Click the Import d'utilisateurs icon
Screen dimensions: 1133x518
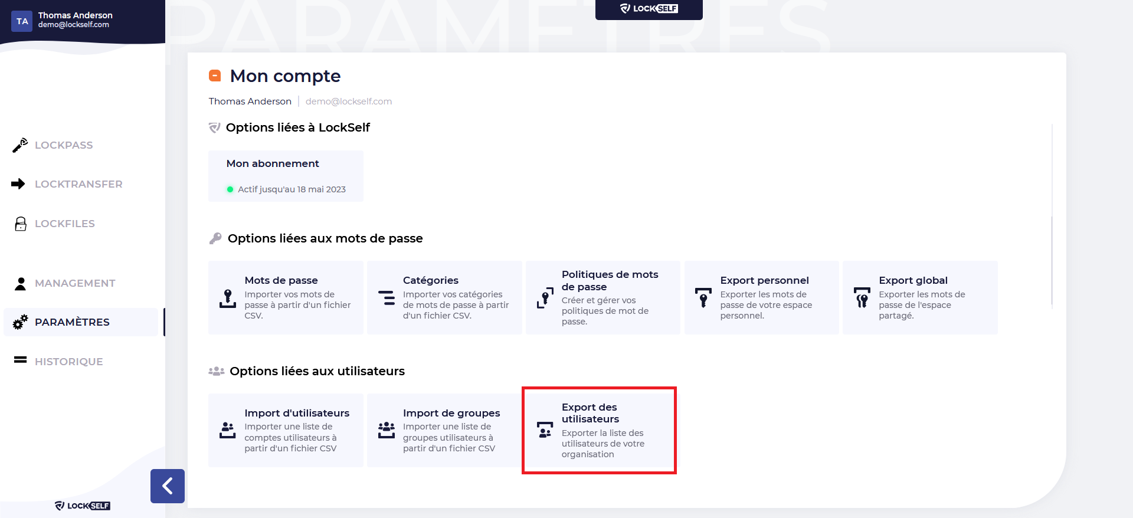[228, 430]
